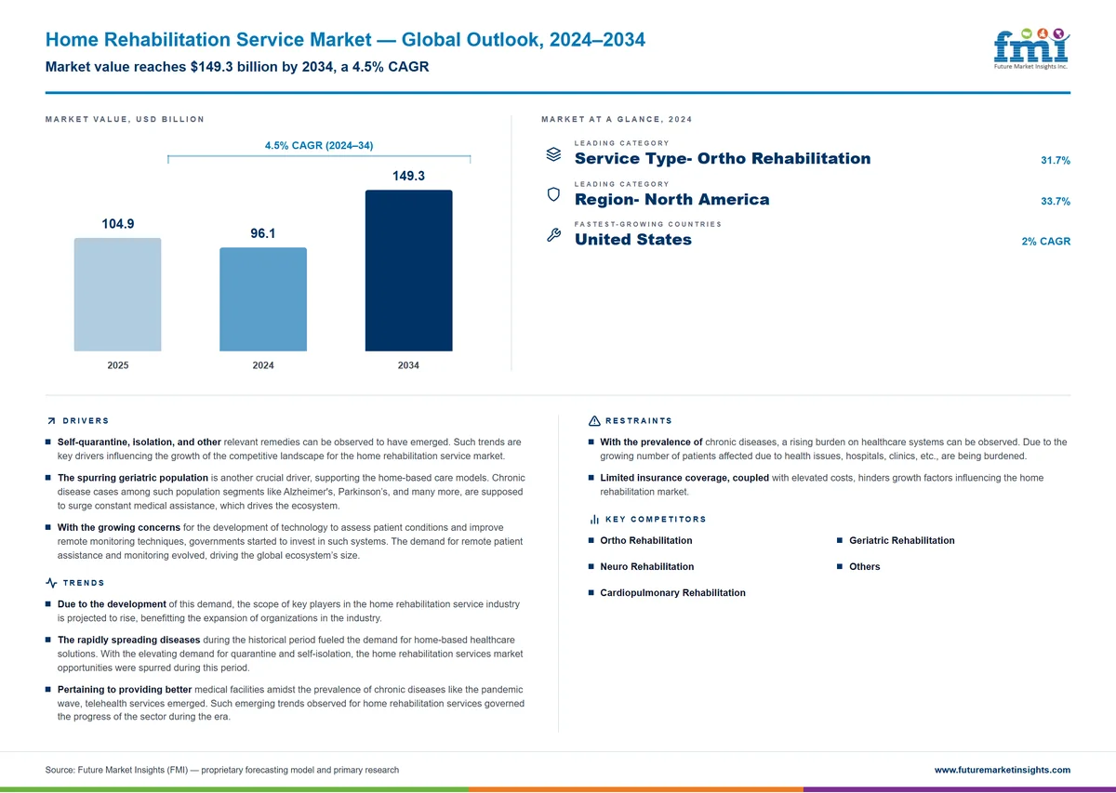
Task: Click the bar chart icon next to Key Competitors
Action: 594,520
